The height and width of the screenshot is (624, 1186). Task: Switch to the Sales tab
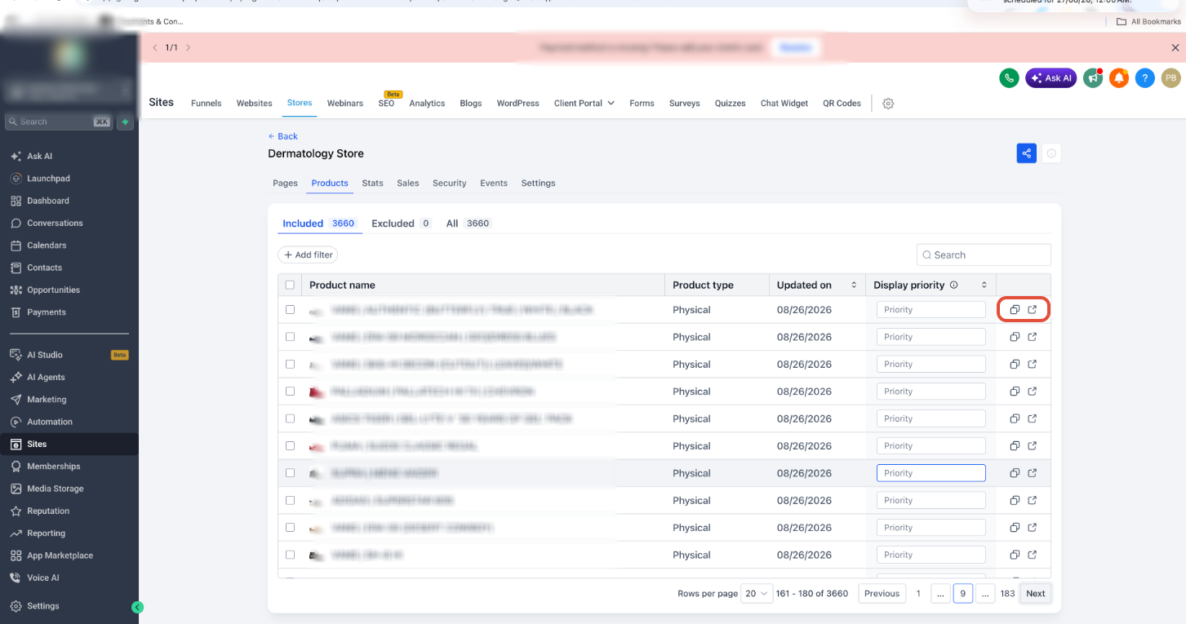[408, 183]
